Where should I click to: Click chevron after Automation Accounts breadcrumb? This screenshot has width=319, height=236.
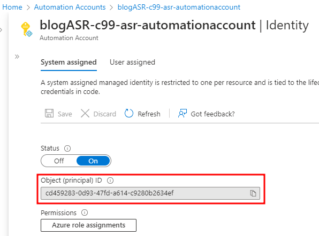pyautogui.click(x=111, y=7)
